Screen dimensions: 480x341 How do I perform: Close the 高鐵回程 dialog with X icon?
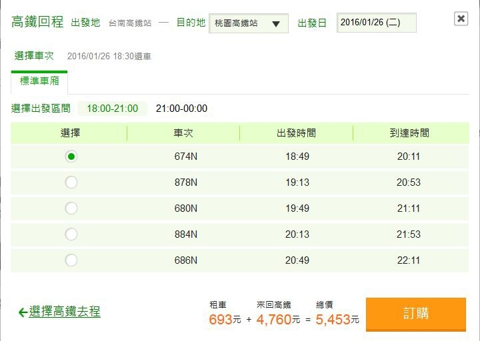[461, 19]
